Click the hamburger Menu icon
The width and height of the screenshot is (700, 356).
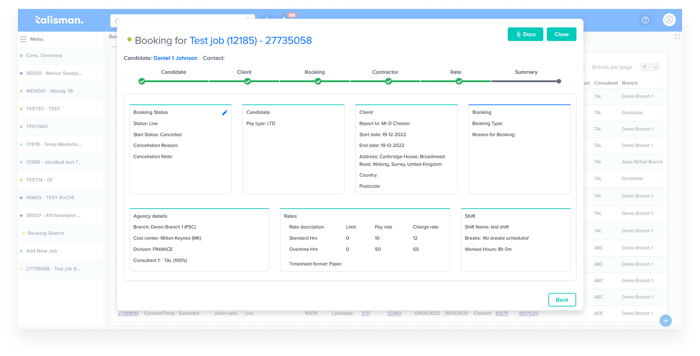click(x=23, y=39)
